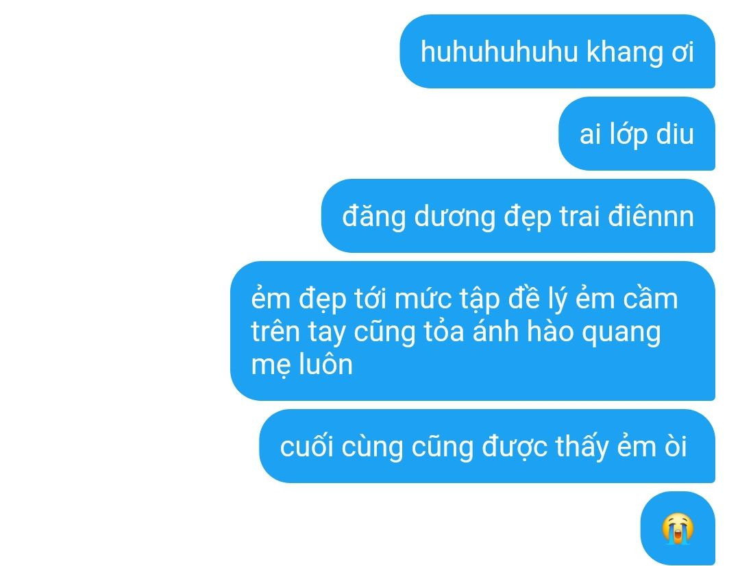
Task: Click the word "điênnn" in third bubble
Action: (x=651, y=217)
